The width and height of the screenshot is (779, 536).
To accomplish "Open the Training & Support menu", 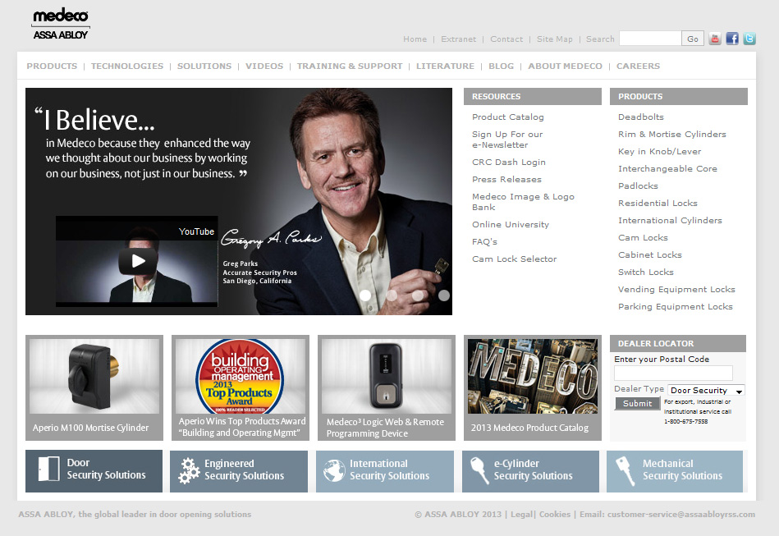I will (350, 66).
